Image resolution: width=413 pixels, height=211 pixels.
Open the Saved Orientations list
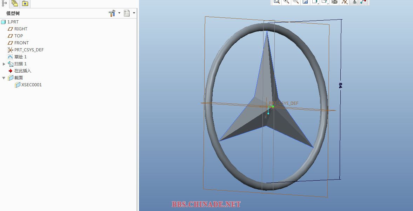coord(325,2)
